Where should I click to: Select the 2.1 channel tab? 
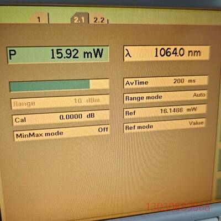(80, 19)
